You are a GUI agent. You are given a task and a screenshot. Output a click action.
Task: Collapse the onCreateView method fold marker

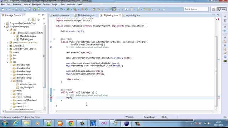pos(54,39)
